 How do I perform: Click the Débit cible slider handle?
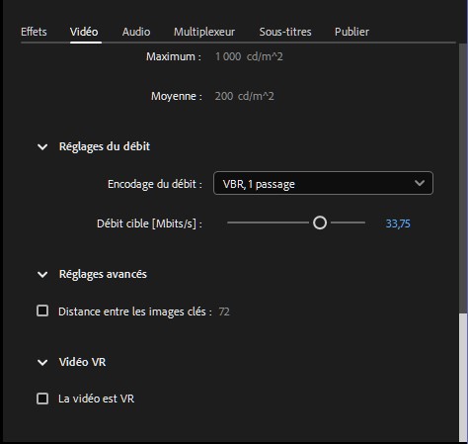point(320,222)
